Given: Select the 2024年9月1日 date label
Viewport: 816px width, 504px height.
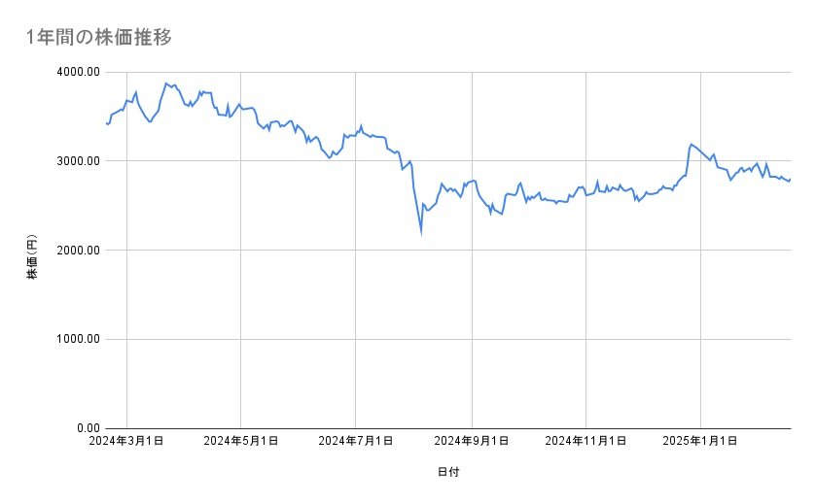Looking at the screenshot, I should [472, 441].
